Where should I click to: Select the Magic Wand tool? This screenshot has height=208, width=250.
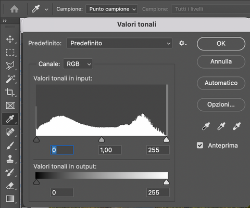(10, 79)
